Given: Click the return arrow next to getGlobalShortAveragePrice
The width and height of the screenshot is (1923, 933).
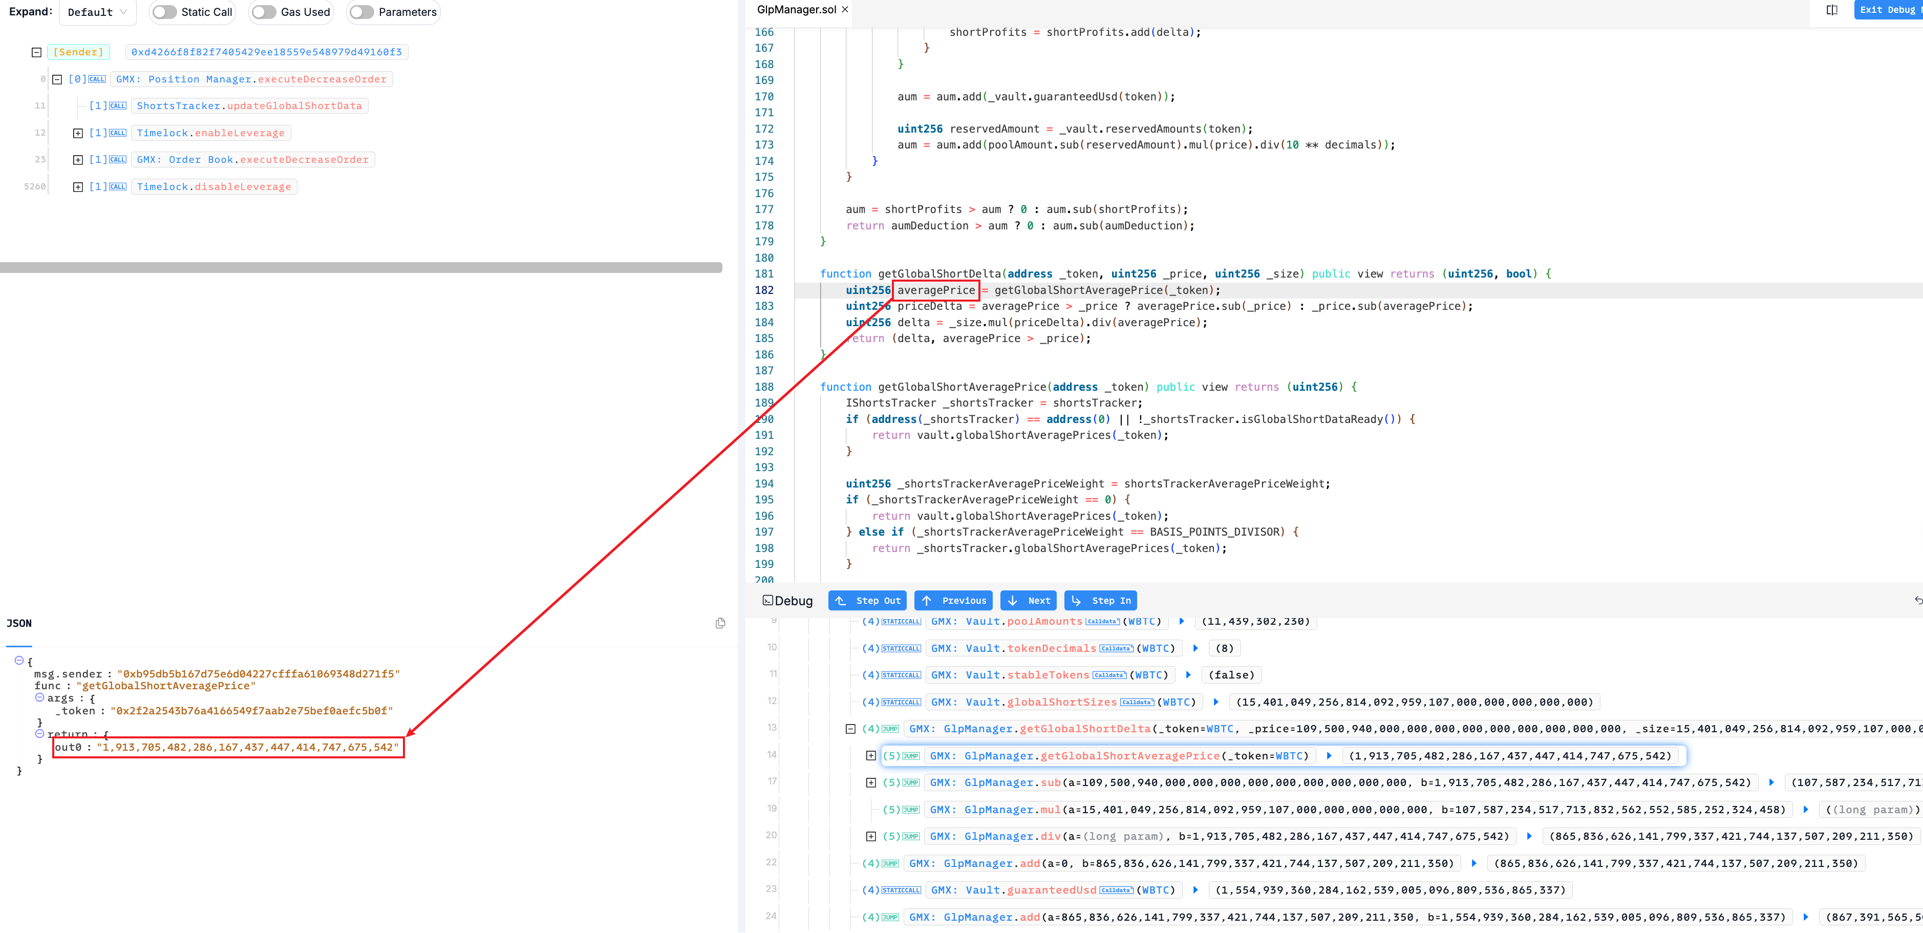Looking at the screenshot, I should tap(1329, 756).
